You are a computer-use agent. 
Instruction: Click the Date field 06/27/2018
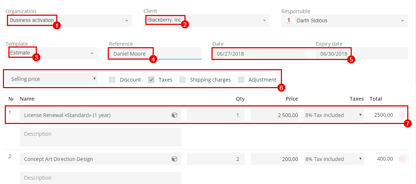point(259,53)
